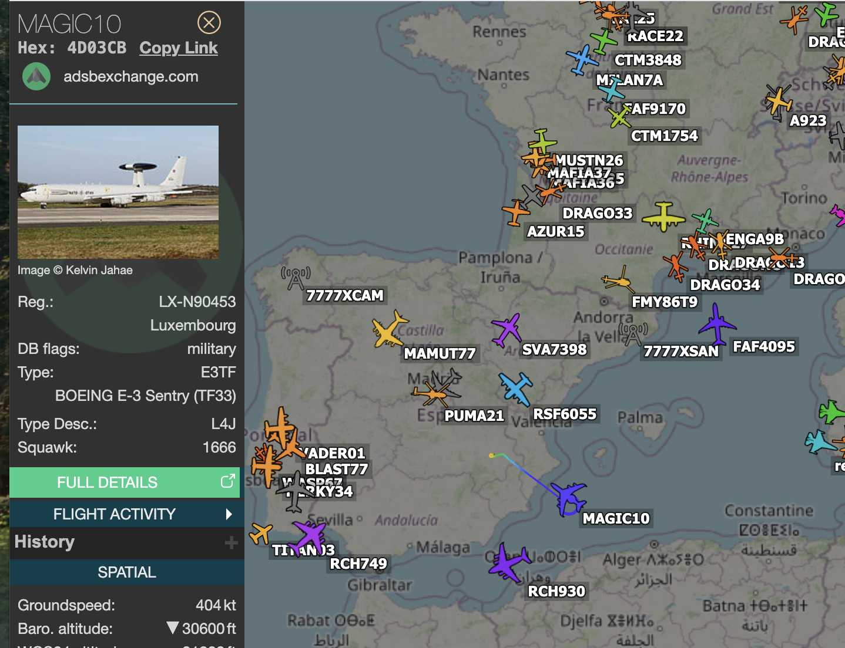Close the MAGIC10 aircraft info panel

[209, 23]
